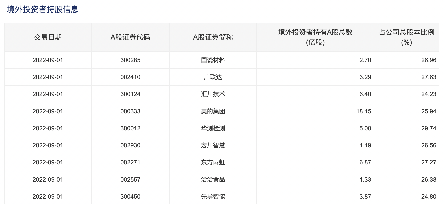This screenshot has height=204, width=446.
Task: Select stock code 300285
Action: (130, 60)
